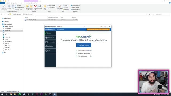Click Spotify icon on taskbar
This screenshot has height=96, width=171.
click(x=20, y=94)
